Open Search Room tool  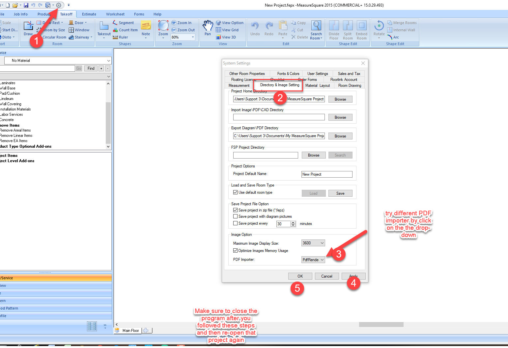316,30
